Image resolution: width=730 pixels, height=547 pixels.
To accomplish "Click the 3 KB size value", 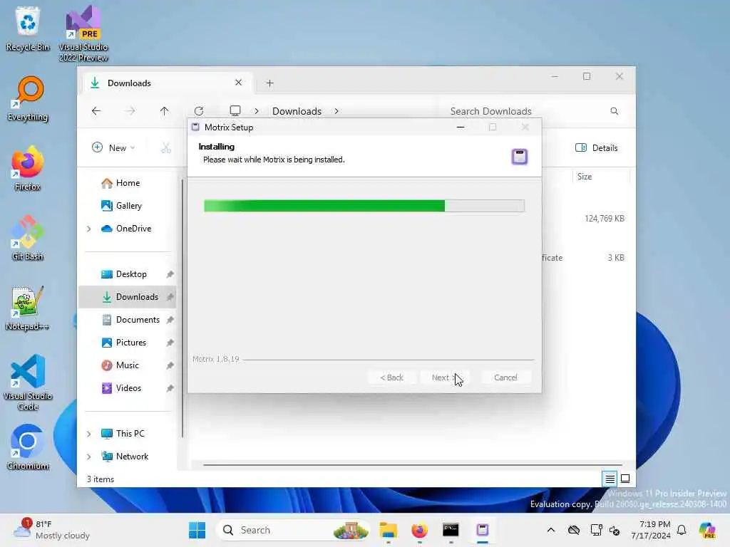I will (x=615, y=257).
